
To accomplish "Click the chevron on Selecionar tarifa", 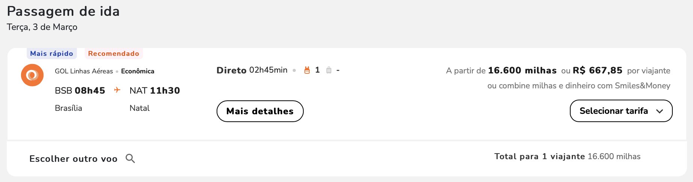I will [660, 111].
